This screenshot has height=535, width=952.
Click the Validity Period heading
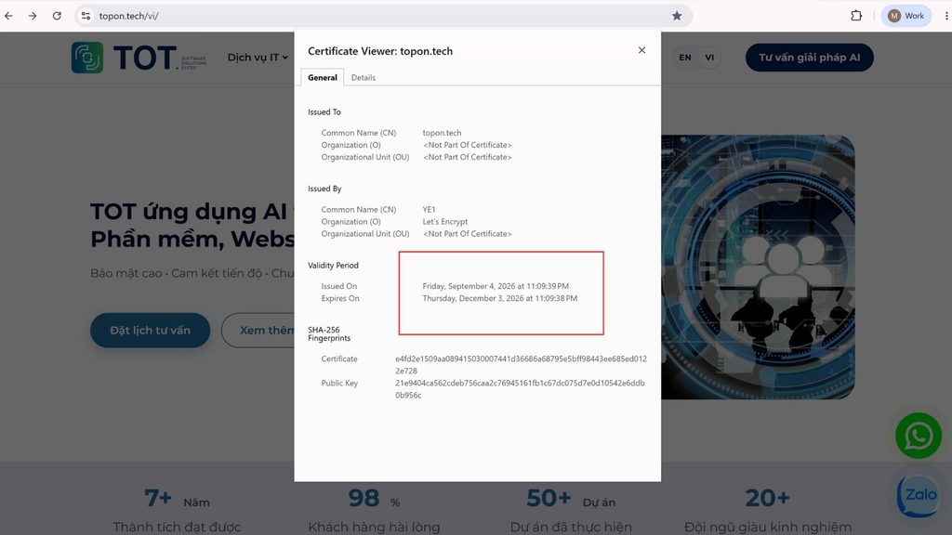pyautogui.click(x=334, y=265)
